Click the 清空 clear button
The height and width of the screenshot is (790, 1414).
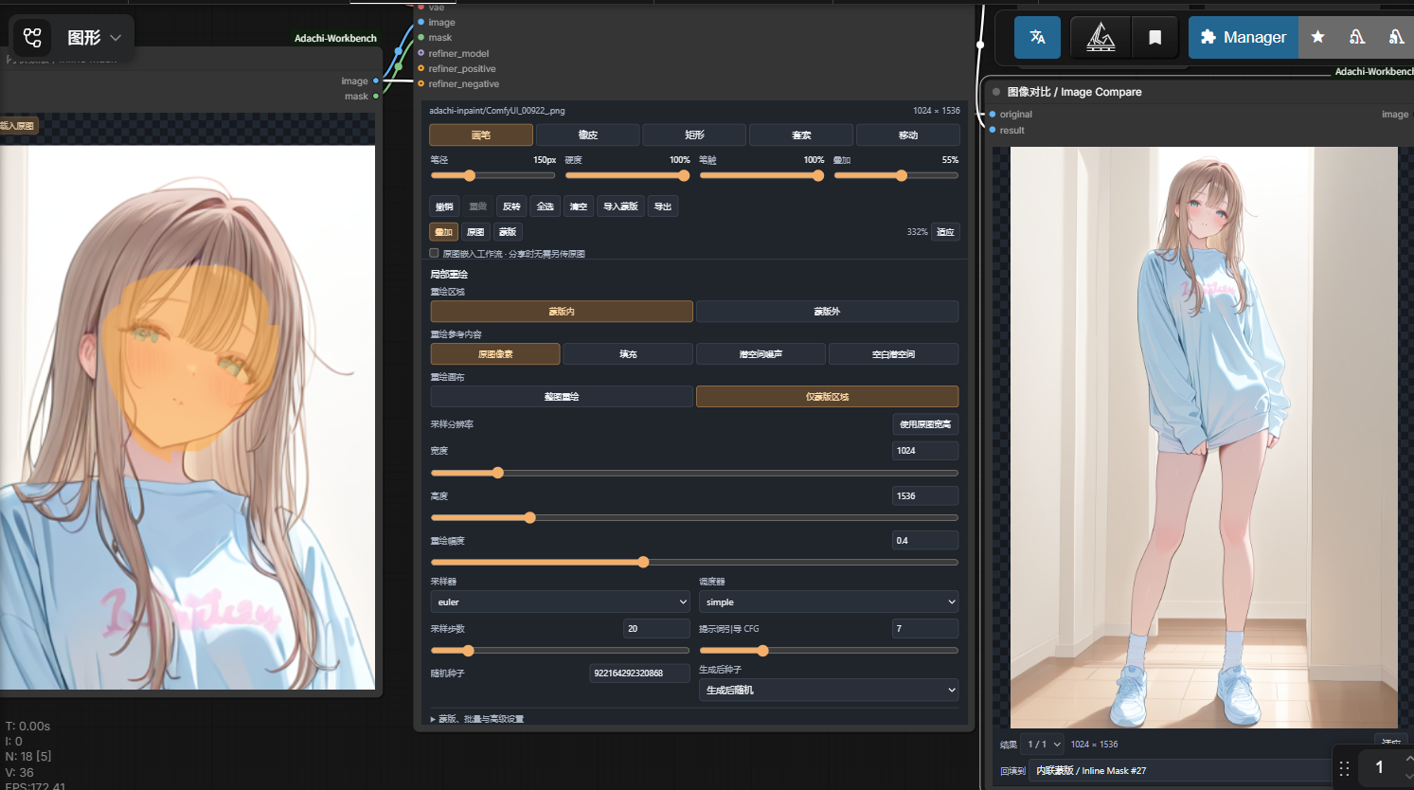point(579,206)
